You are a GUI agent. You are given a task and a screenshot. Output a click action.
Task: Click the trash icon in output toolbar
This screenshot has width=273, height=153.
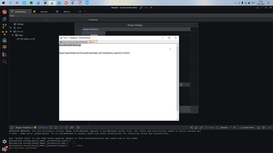264,127
